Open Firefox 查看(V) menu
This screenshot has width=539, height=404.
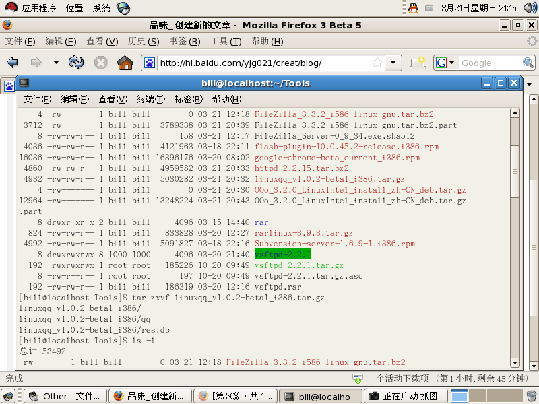coord(102,42)
